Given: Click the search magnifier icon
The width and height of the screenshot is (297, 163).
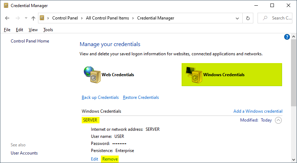Looking at the screenshot, I should (x=265, y=18).
